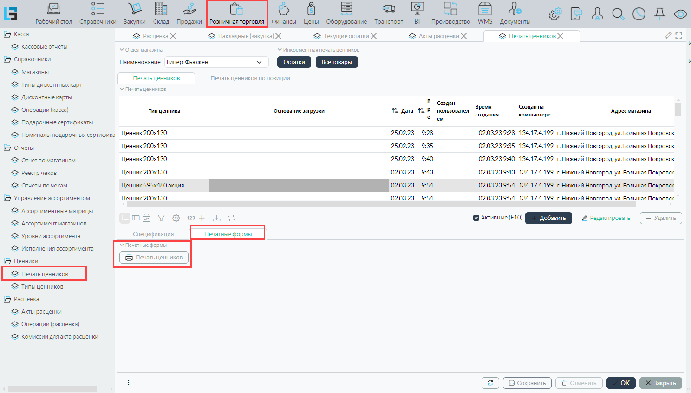Collapse the Отдел магазина section
Image resolution: width=691 pixels, height=393 pixels.
(122, 50)
